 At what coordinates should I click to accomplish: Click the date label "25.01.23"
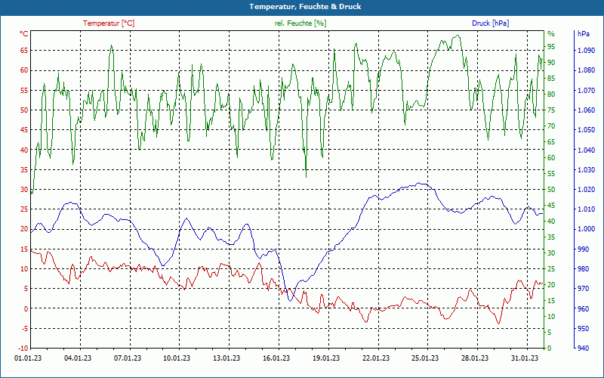click(425, 358)
